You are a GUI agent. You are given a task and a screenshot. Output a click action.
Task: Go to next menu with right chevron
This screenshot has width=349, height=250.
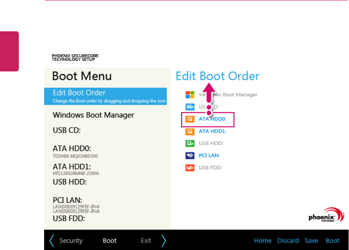click(163, 241)
